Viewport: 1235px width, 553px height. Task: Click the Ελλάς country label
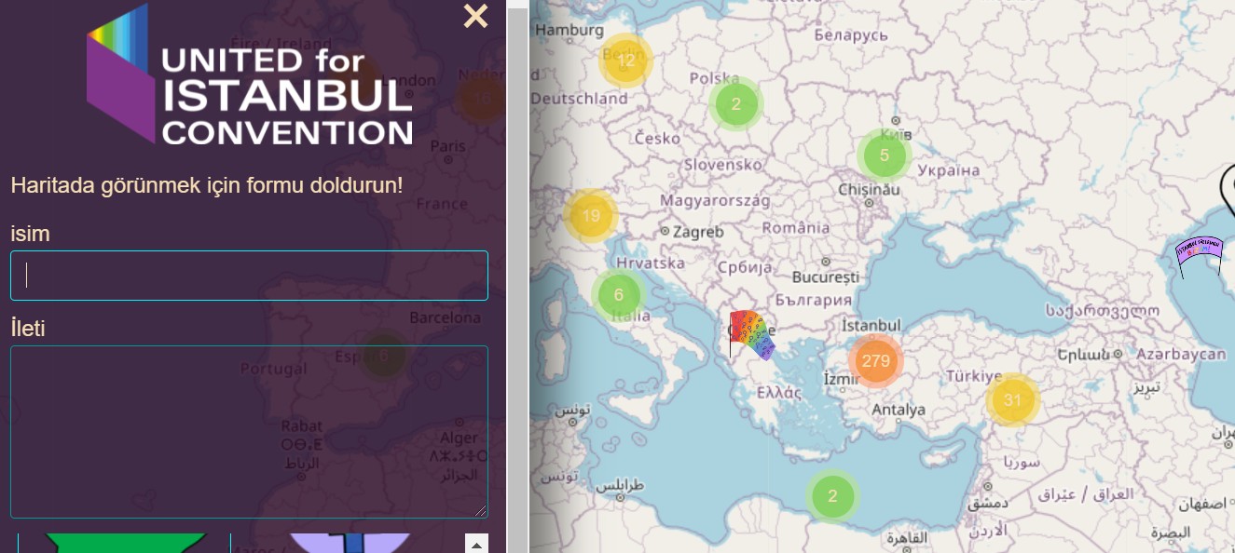pos(779,392)
